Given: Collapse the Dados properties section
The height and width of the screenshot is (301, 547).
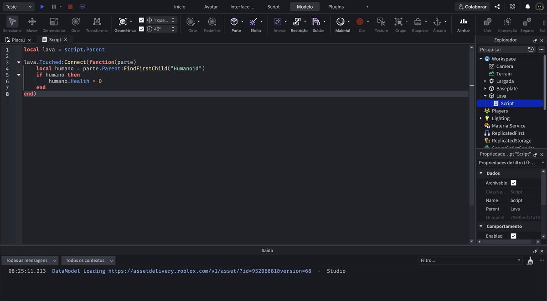Looking at the screenshot, I should point(480,173).
